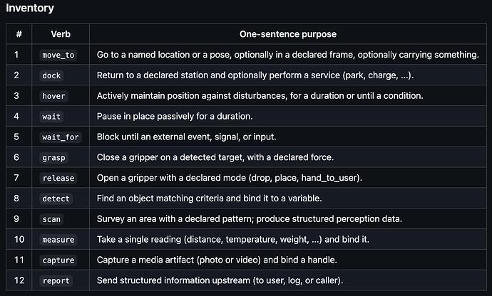Viewport: 492px width, 296px height.
Task: Click the description about blocking until external event
Action: tap(186, 137)
